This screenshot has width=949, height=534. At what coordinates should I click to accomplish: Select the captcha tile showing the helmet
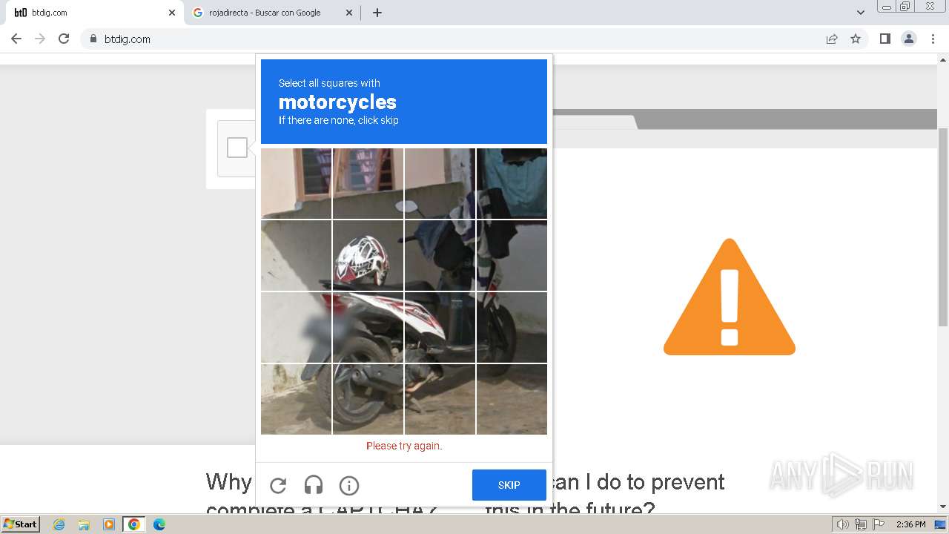point(368,255)
